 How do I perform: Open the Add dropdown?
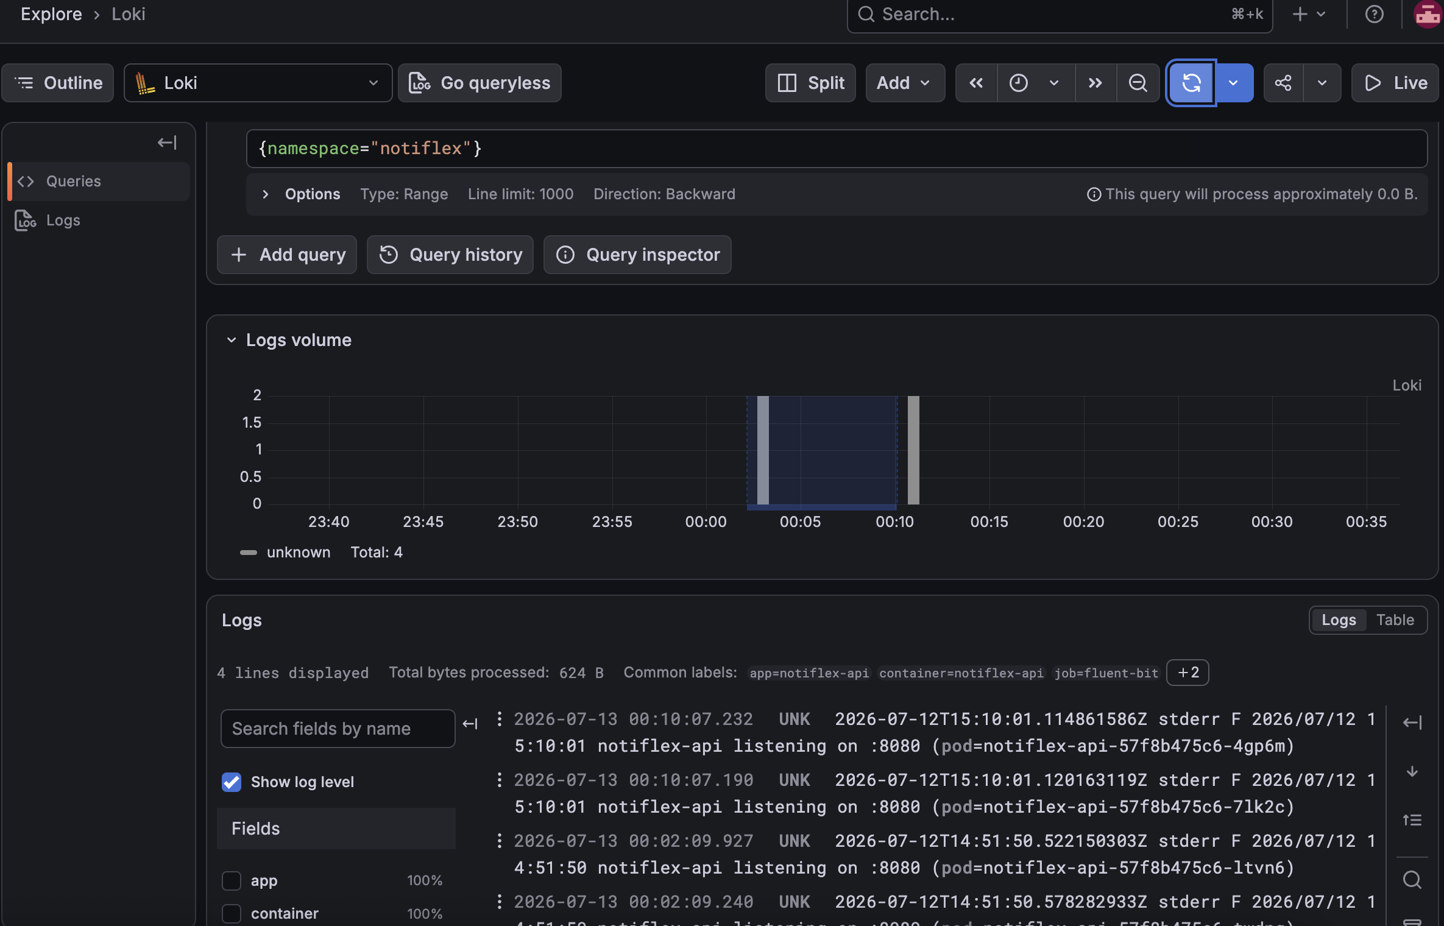(905, 83)
